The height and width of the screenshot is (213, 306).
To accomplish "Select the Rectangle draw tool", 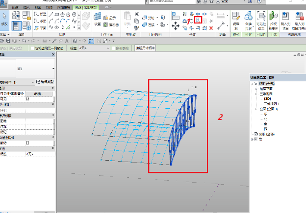I will point(57,14).
